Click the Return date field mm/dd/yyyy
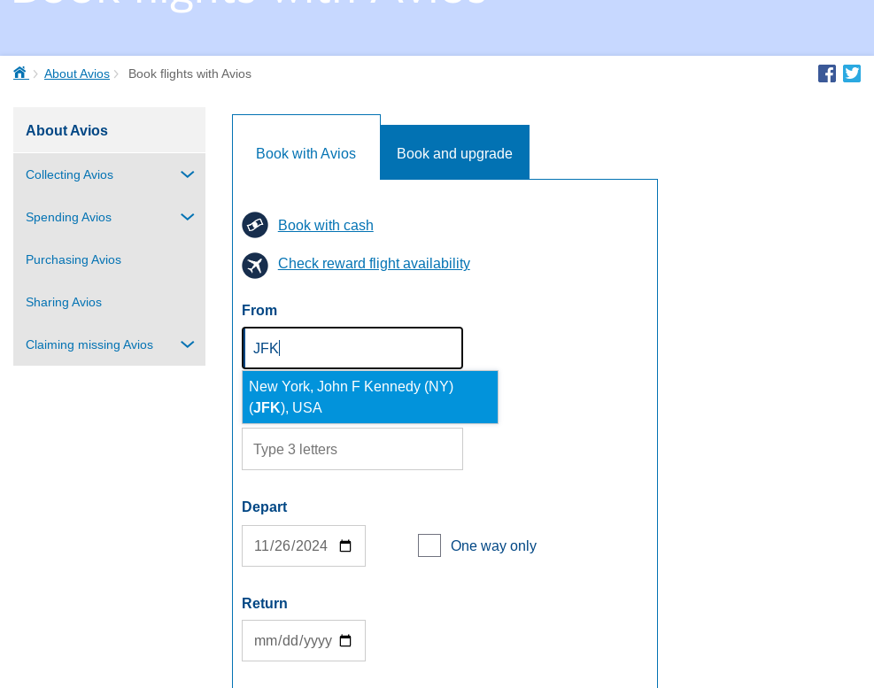 click(304, 640)
